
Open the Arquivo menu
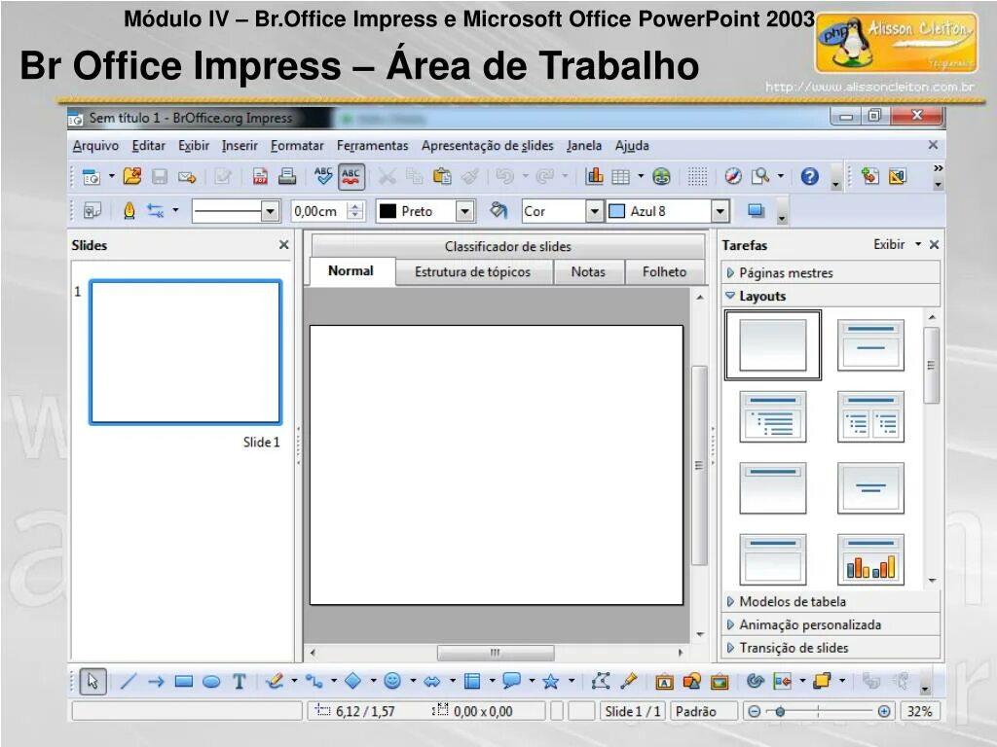tap(95, 146)
